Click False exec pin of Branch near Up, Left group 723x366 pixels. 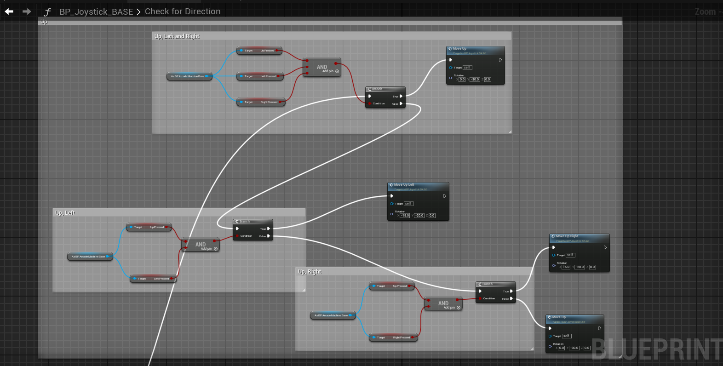coord(269,236)
